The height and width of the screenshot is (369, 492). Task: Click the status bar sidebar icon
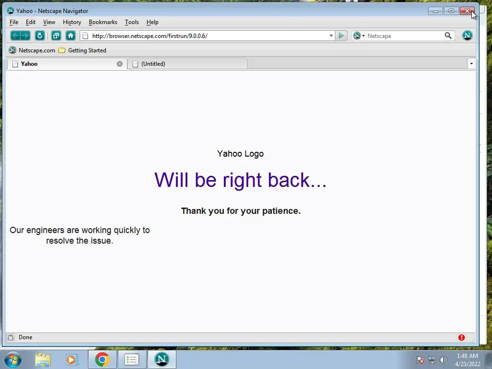(x=11, y=337)
